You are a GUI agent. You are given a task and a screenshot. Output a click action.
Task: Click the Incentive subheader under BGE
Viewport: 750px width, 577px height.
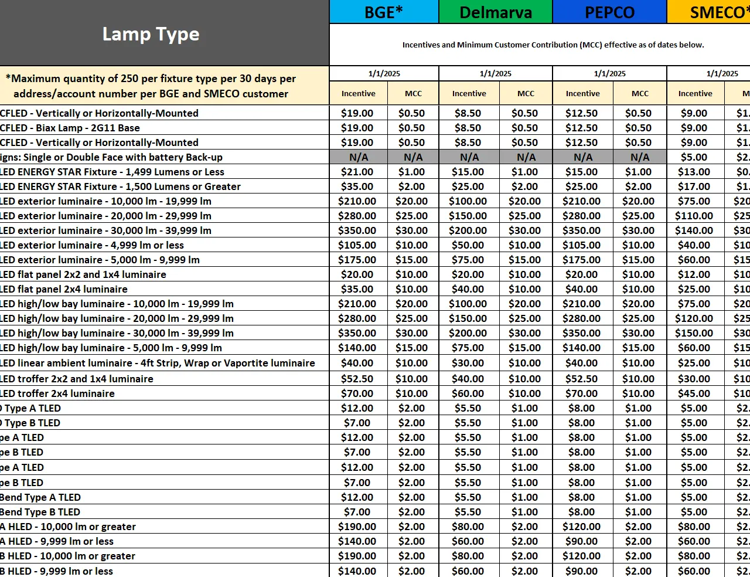[359, 93]
